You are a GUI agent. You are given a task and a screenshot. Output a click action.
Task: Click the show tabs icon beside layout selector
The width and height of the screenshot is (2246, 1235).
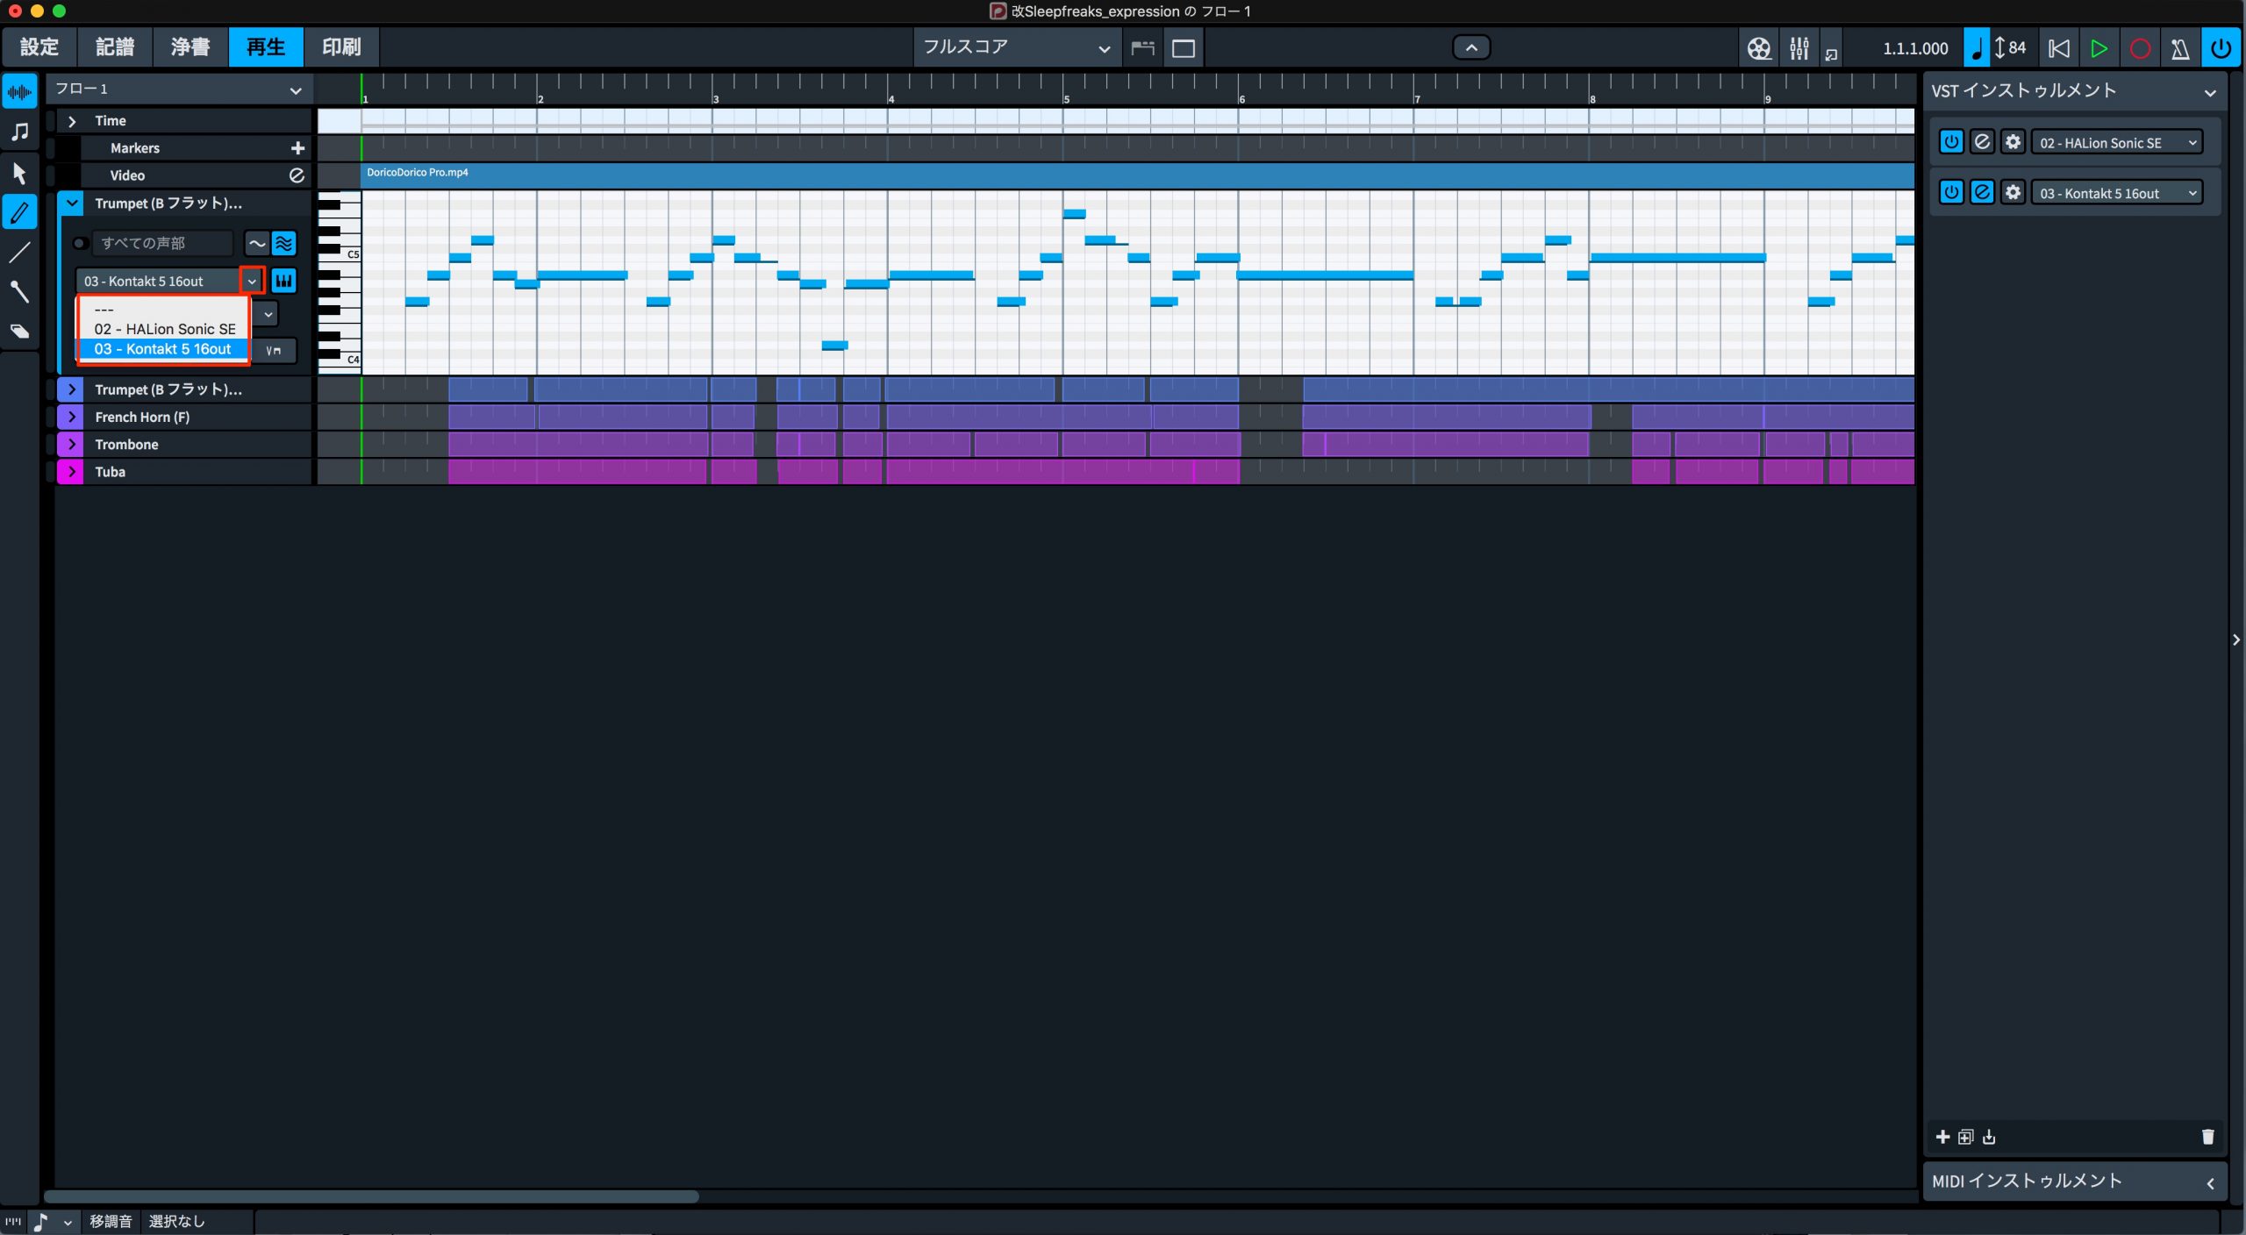click(1142, 48)
